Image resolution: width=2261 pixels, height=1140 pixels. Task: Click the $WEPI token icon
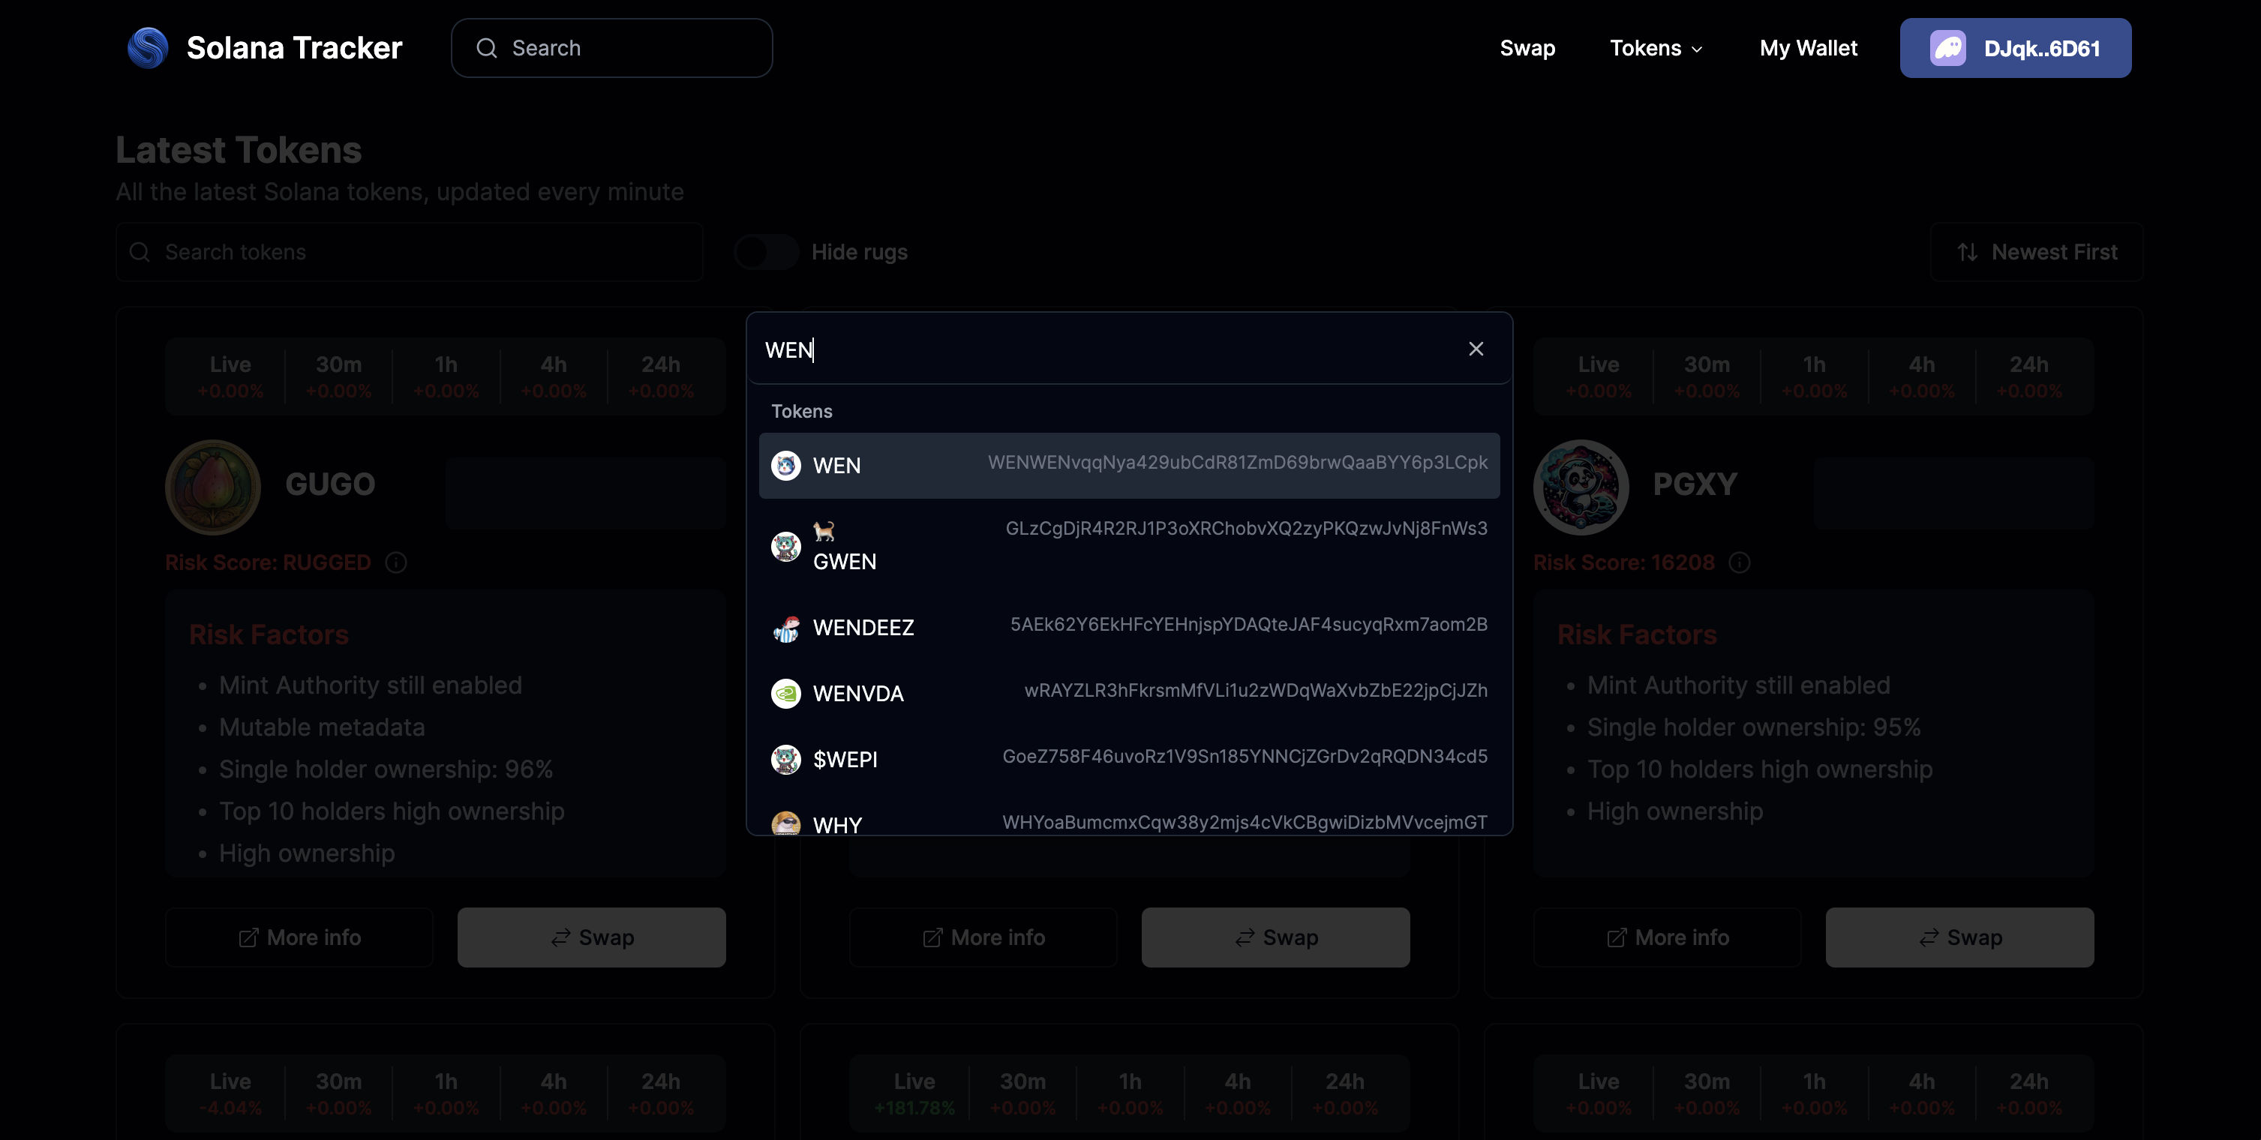785,759
